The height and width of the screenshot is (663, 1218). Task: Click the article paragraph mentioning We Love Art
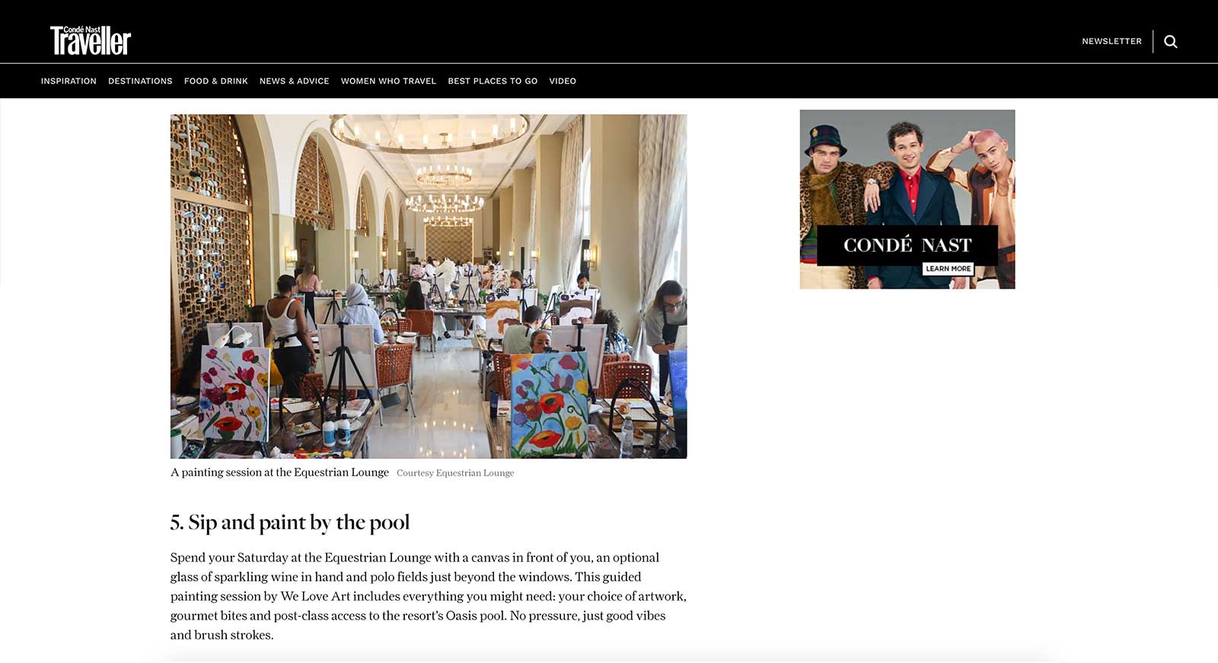click(429, 596)
